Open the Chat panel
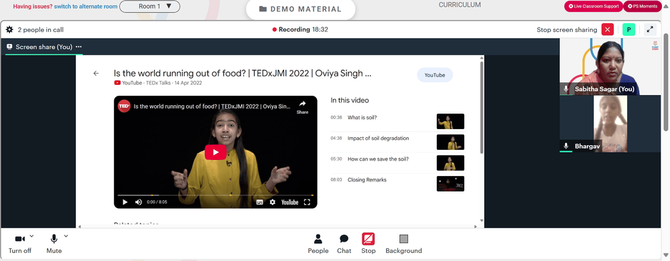Viewport: 670px width, 261px height. tap(344, 244)
